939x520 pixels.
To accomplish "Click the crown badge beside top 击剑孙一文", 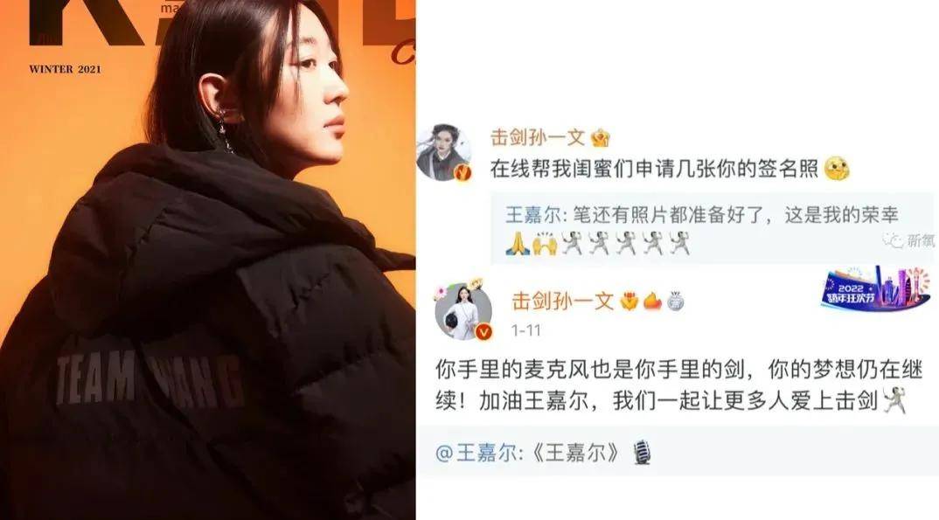I will [600, 138].
